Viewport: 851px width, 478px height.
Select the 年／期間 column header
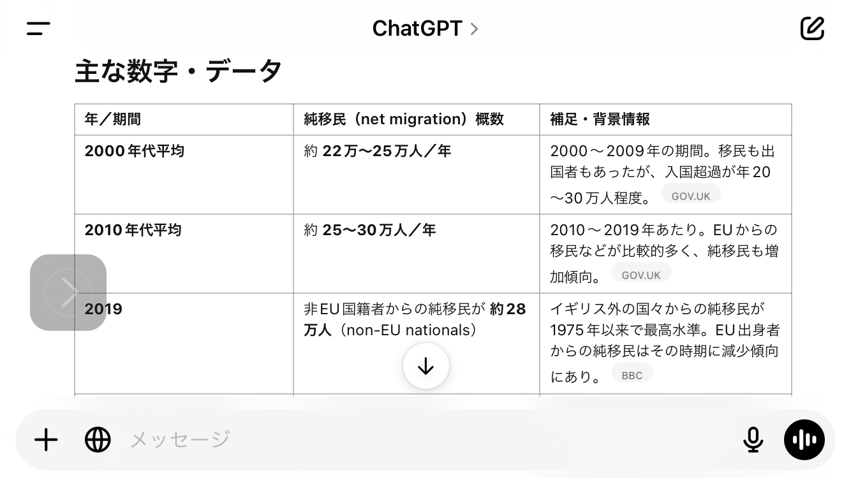[x=113, y=119]
